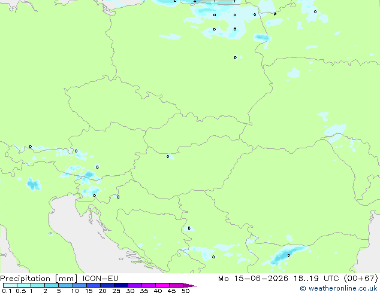Select the 20–25 mm legend color swatch

click(107, 285)
